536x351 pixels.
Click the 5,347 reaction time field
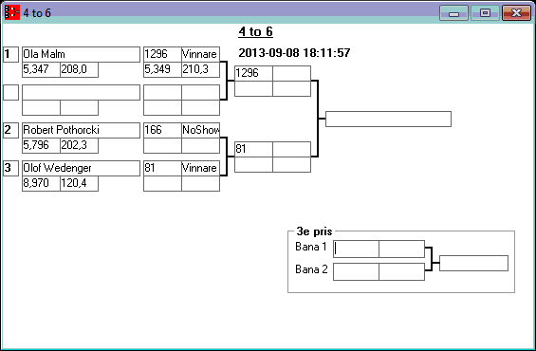click(41, 69)
